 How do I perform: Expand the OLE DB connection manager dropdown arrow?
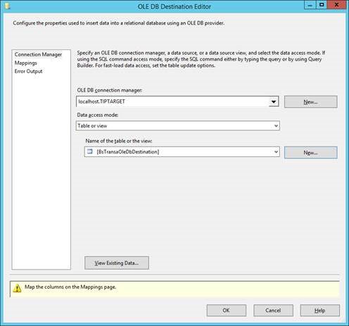(274, 101)
